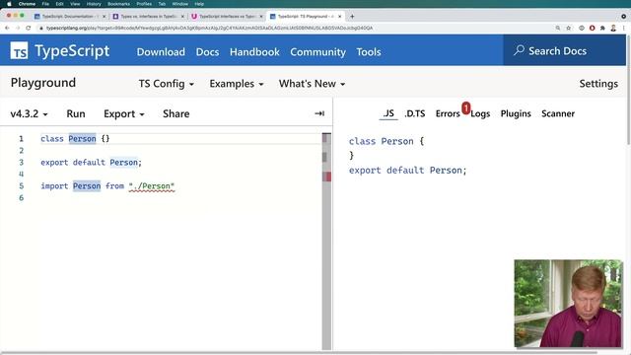Go forward in Chrome history
Screen dimensions: 631x355
18,28
